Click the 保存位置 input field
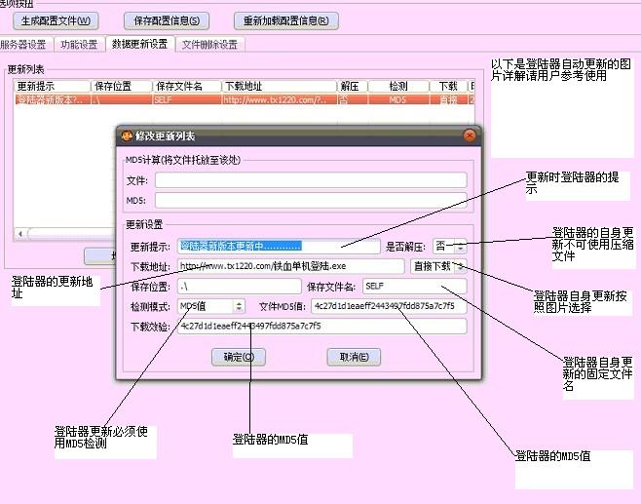This screenshot has width=641, height=504. coord(239,287)
